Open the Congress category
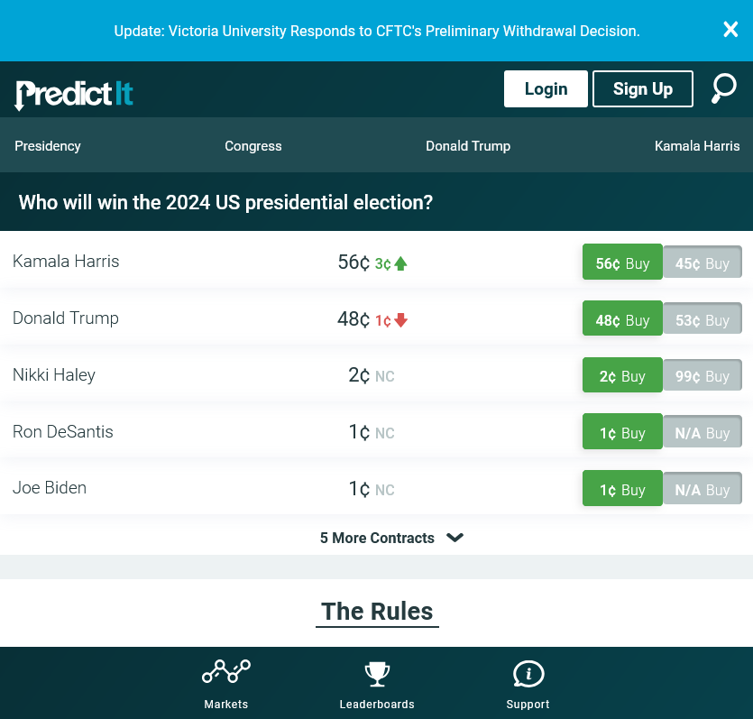The image size is (753, 719). click(x=253, y=146)
